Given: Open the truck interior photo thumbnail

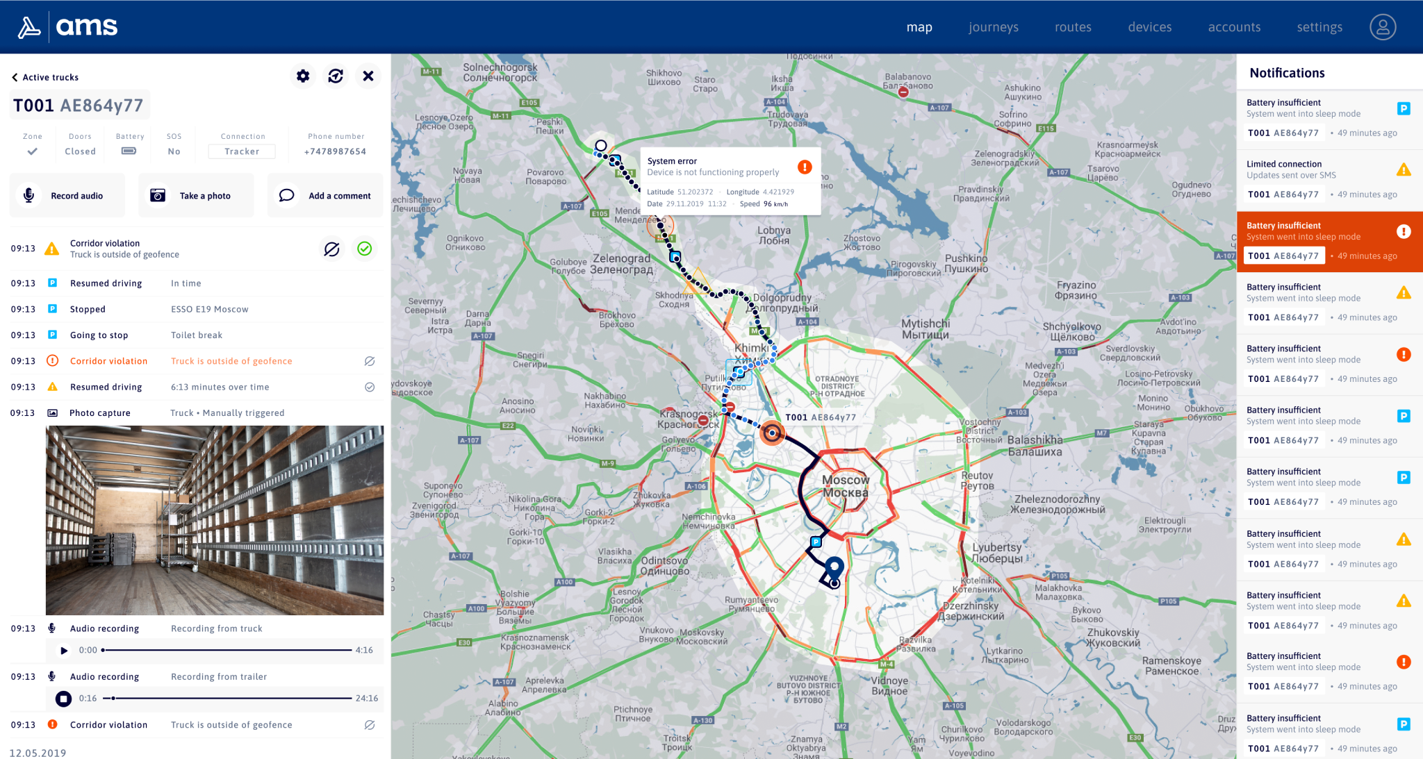Looking at the screenshot, I should (215, 520).
